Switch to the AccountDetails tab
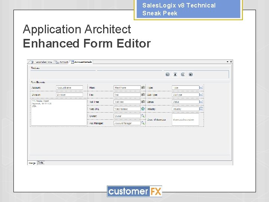The image size is (269, 202). pos(82,62)
